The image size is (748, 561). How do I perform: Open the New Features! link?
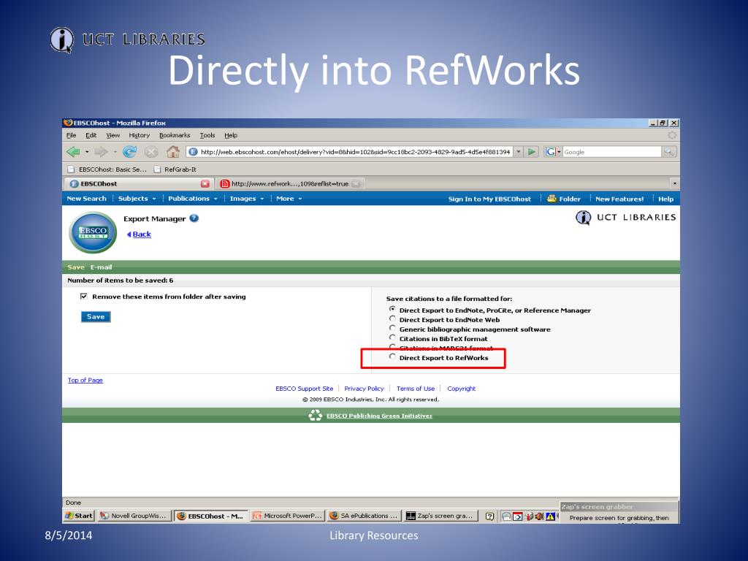[619, 199]
